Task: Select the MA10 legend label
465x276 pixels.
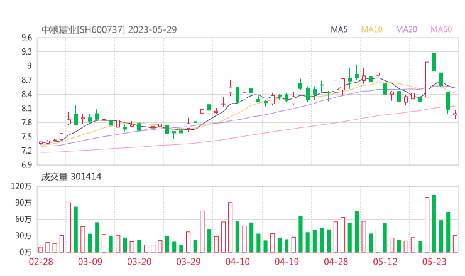Action: (x=371, y=29)
